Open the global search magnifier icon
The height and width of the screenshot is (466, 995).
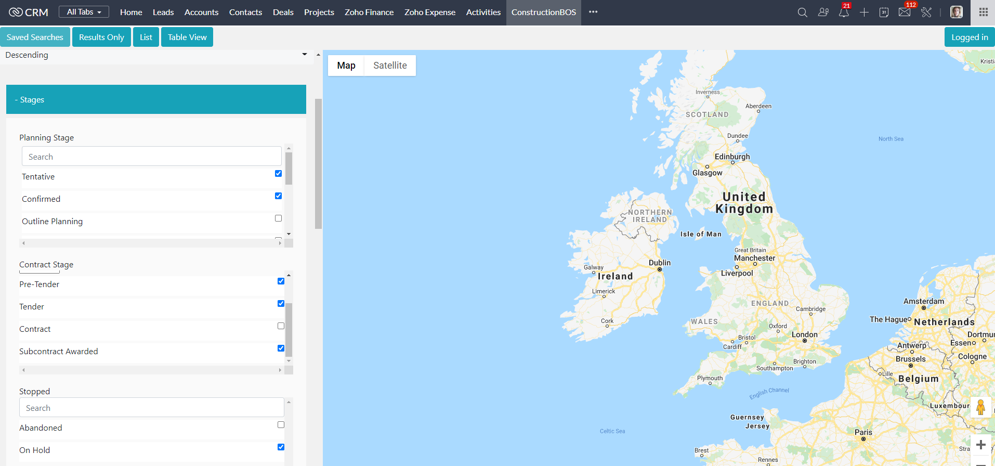coord(802,12)
